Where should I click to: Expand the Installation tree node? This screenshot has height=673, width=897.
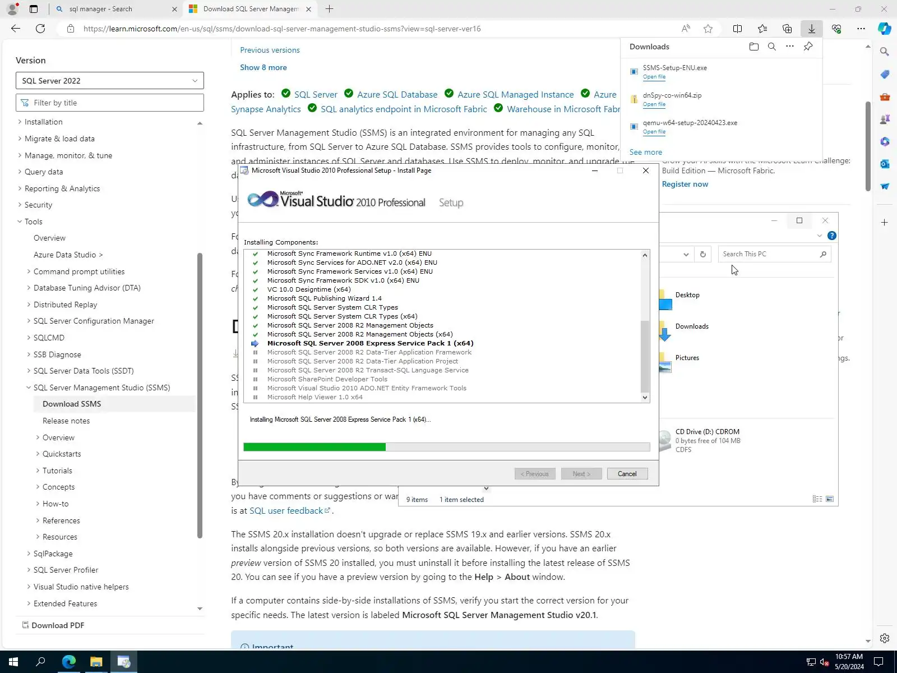point(20,122)
